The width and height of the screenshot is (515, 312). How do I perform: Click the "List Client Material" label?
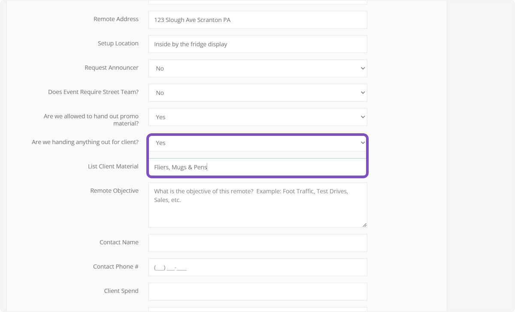coord(113,166)
